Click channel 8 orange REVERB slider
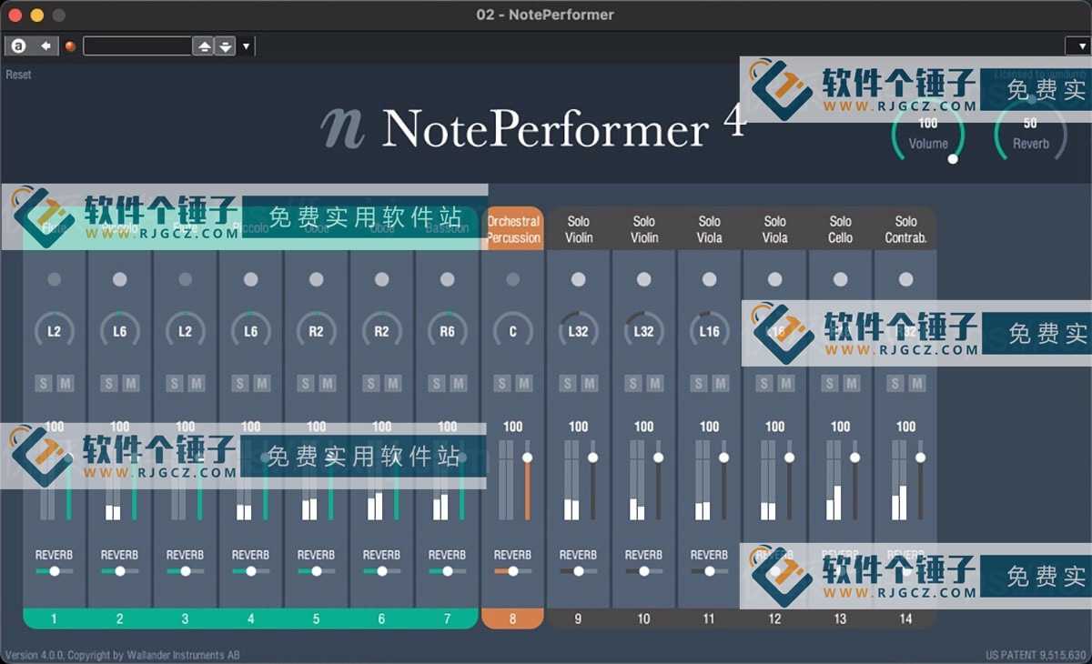Screen dimensions: 1092x664 513,571
